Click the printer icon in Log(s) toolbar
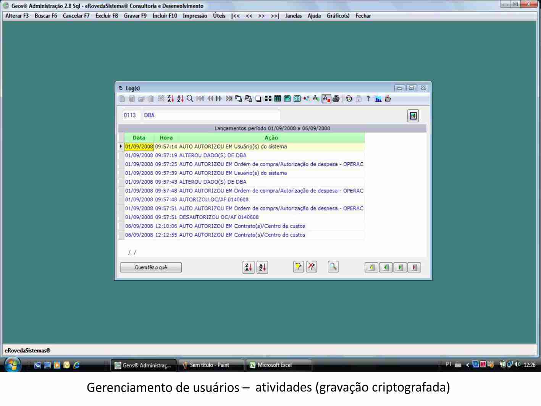 [x=336, y=99]
